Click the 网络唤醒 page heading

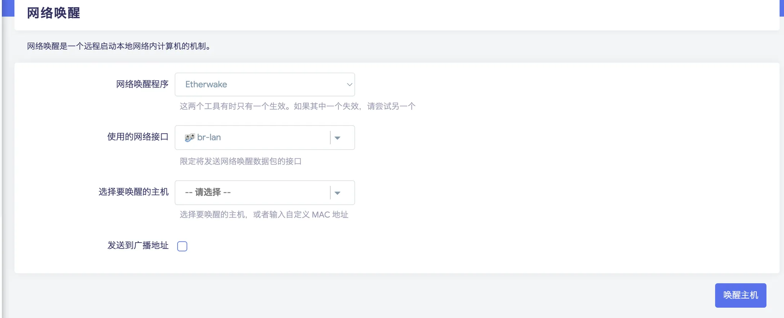[53, 13]
